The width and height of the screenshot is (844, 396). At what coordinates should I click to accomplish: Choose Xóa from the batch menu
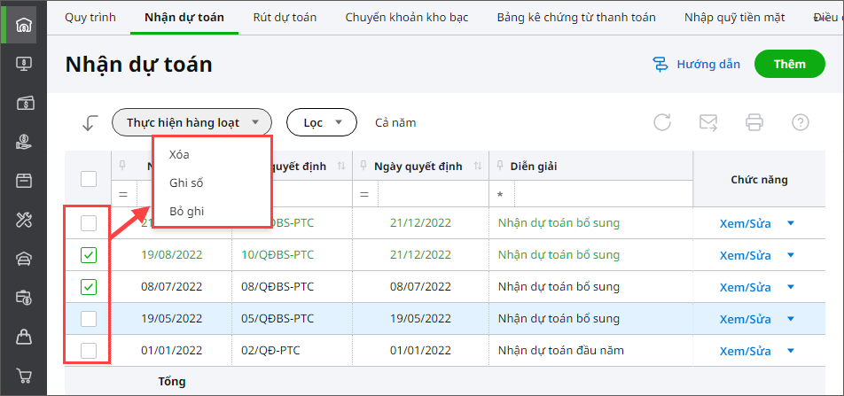(x=179, y=155)
